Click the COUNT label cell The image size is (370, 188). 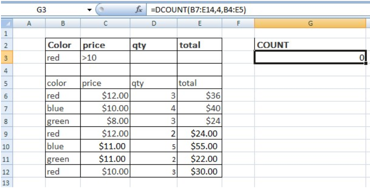click(311, 45)
